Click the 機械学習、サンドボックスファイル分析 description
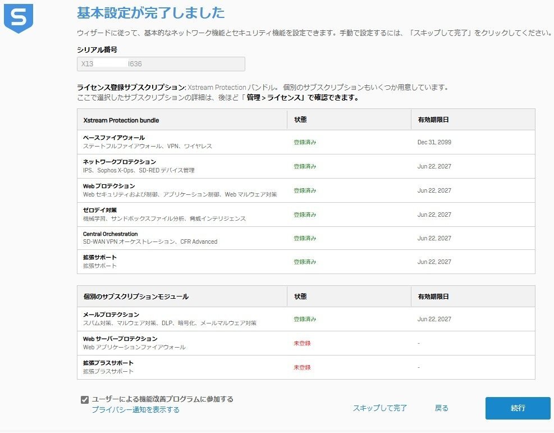The height and width of the screenshot is (433, 554). [x=164, y=218]
